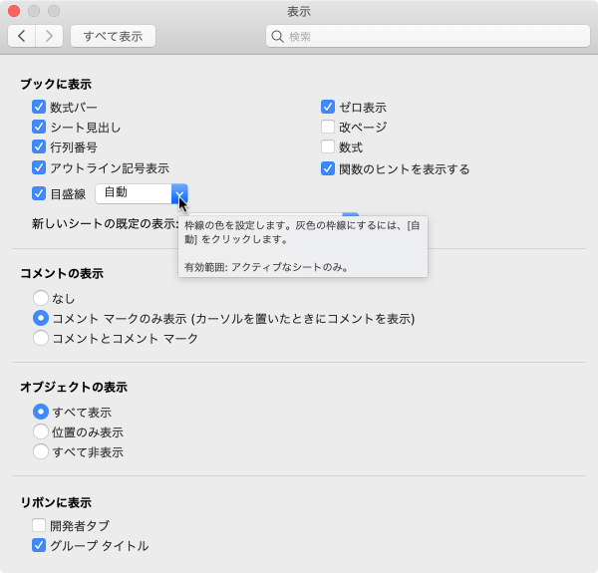Image resolution: width=598 pixels, height=573 pixels.
Task: Select the なし comment radio button
Action: click(41, 297)
